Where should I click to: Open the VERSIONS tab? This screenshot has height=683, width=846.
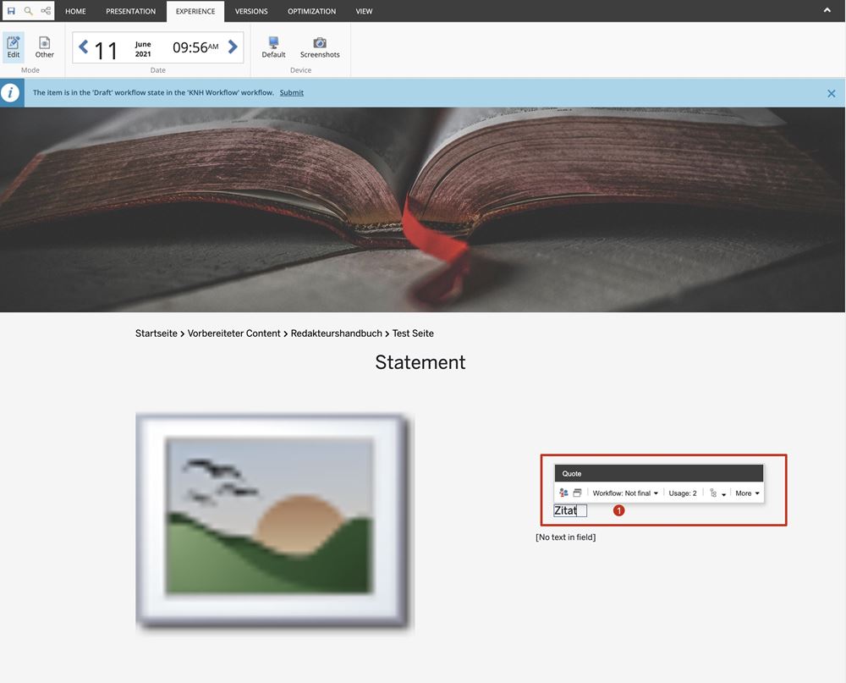(251, 11)
